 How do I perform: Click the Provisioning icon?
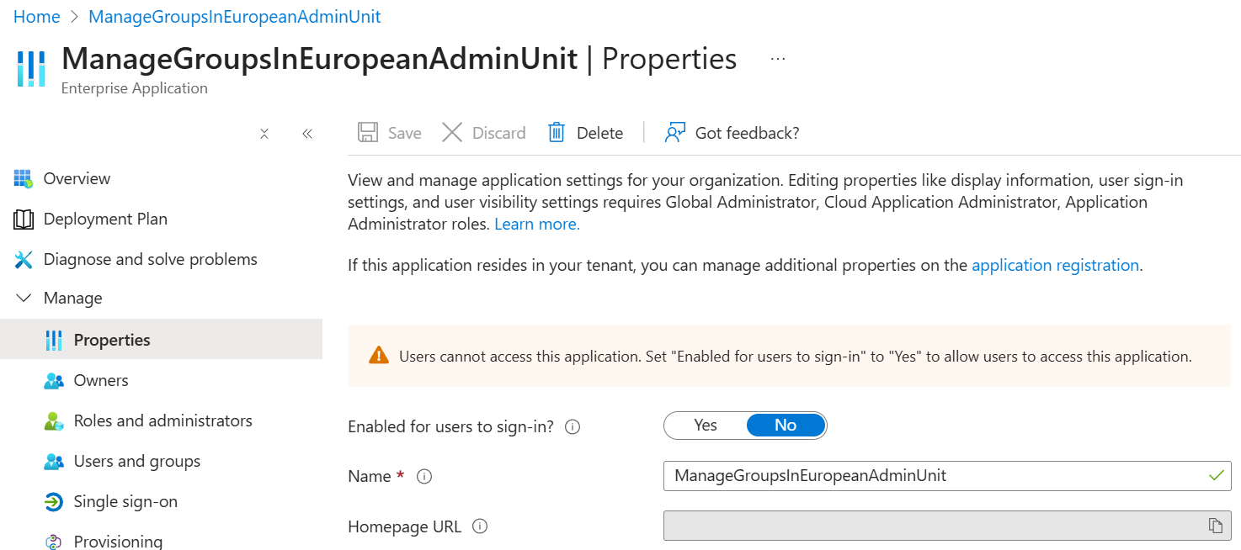click(54, 542)
